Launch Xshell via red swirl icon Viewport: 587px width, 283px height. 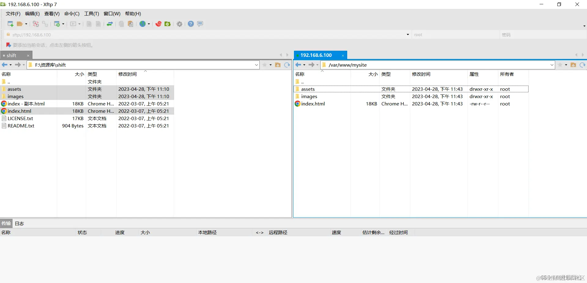[158, 24]
